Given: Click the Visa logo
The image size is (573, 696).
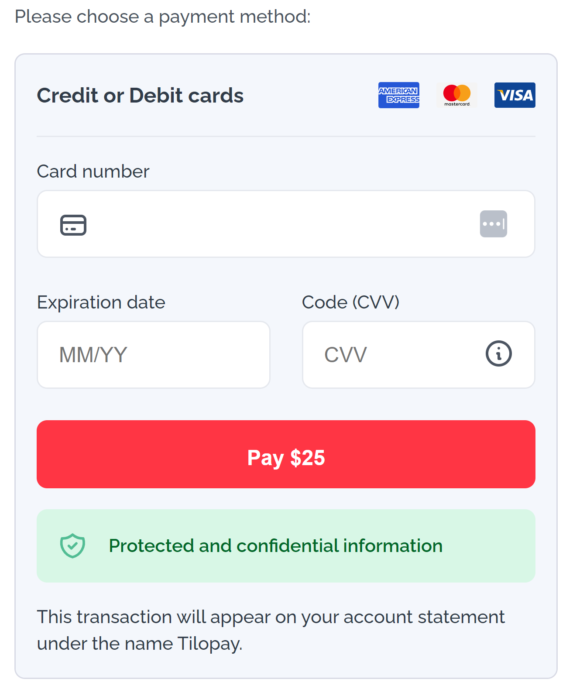Looking at the screenshot, I should [x=515, y=95].
